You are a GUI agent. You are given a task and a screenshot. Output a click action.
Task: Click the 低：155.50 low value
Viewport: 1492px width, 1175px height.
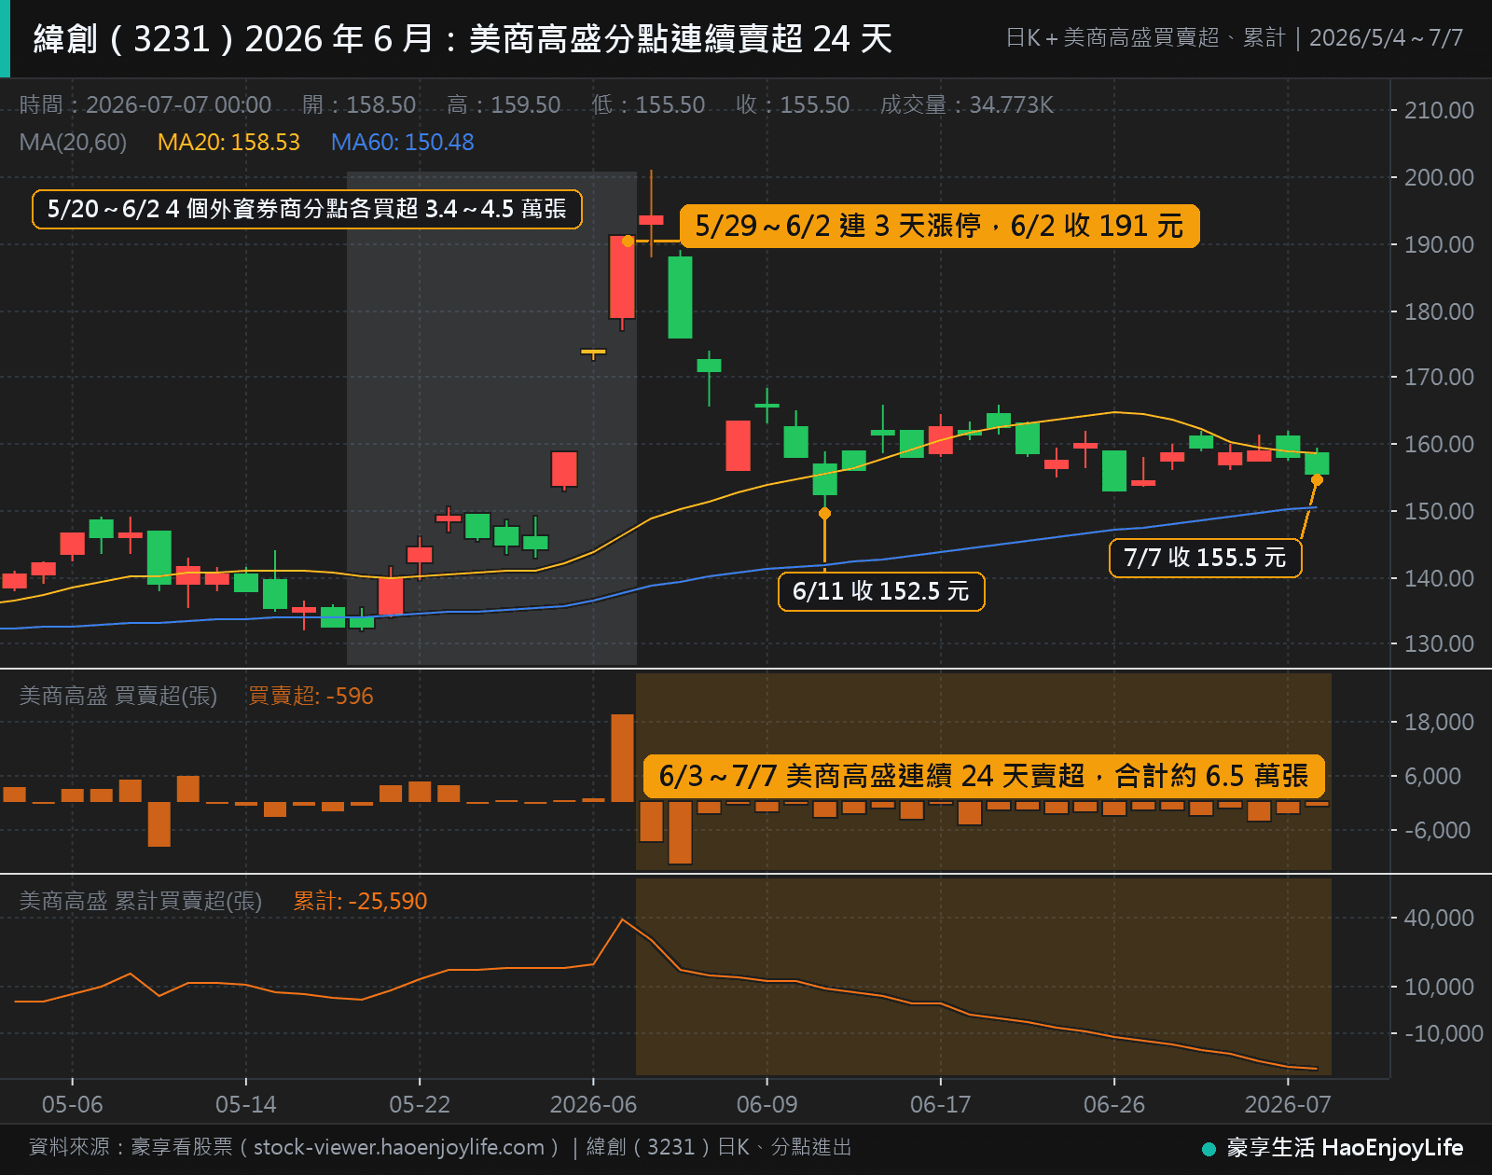pyautogui.click(x=648, y=104)
